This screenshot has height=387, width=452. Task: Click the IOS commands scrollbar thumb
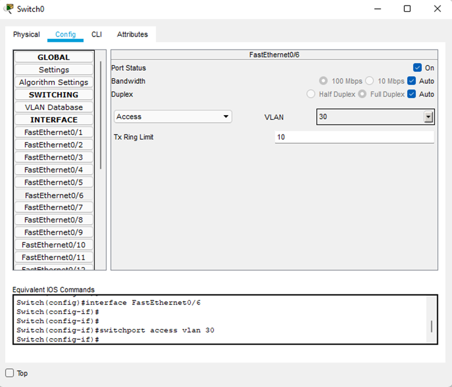(x=431, y=326)
